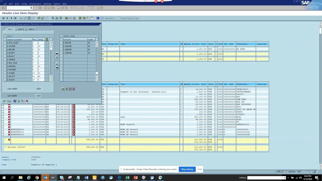
Task: Show selected hidden field left arrow
Action: [x=57, y=64]
